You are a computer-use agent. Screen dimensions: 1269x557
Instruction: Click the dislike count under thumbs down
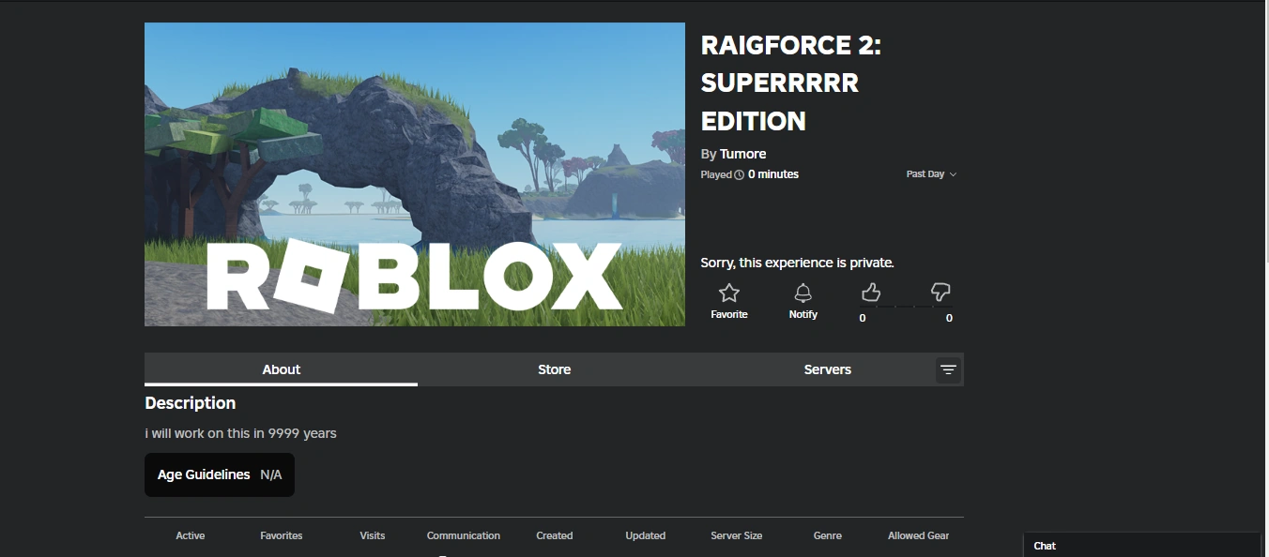point(949,318)
